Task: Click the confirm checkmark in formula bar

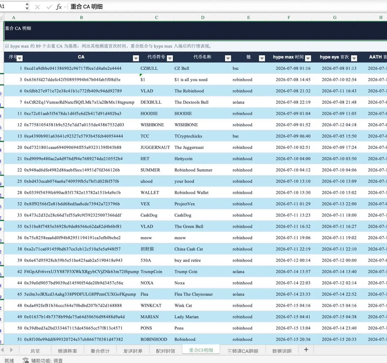Action: [49, 7]
